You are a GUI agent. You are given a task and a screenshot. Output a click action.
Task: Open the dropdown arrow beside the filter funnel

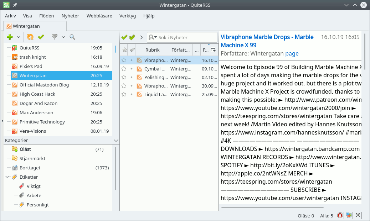point(63,37)
